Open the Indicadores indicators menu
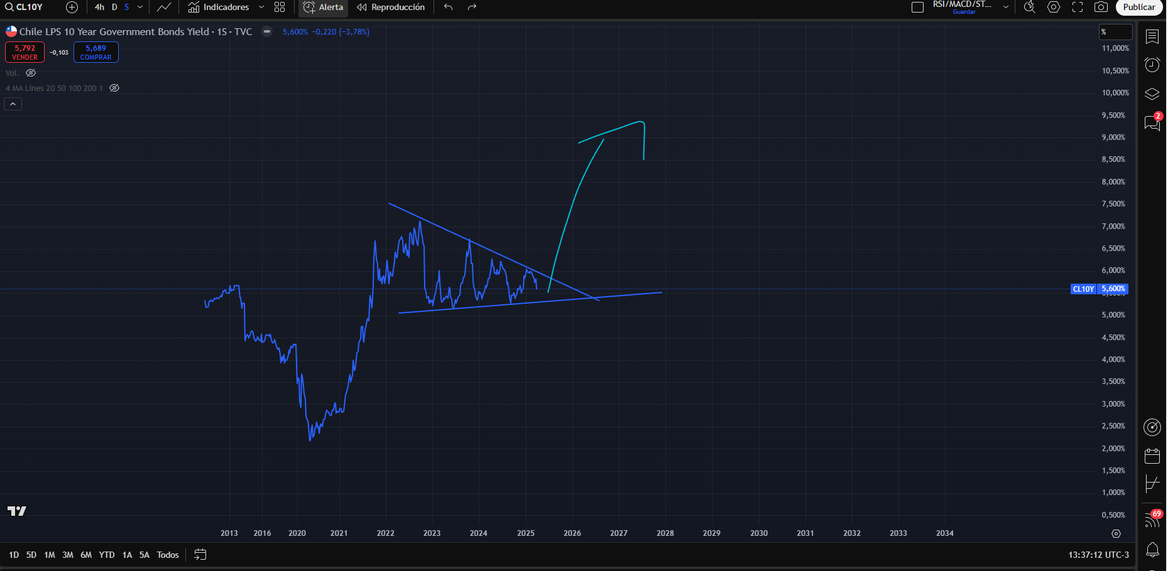The height and width of the screenshot is (571, 1168). coord(219,8)
